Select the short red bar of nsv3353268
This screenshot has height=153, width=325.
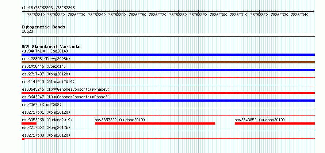(x=29, y=123)
